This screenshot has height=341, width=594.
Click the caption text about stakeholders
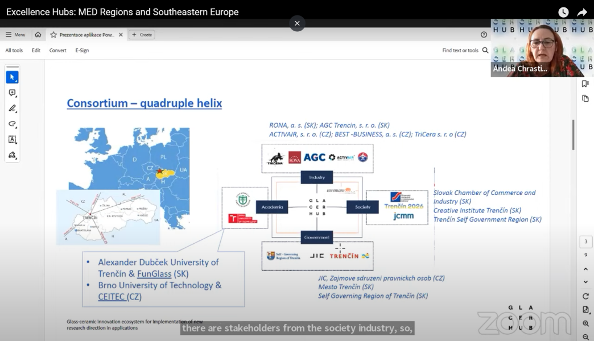[298, 328]
